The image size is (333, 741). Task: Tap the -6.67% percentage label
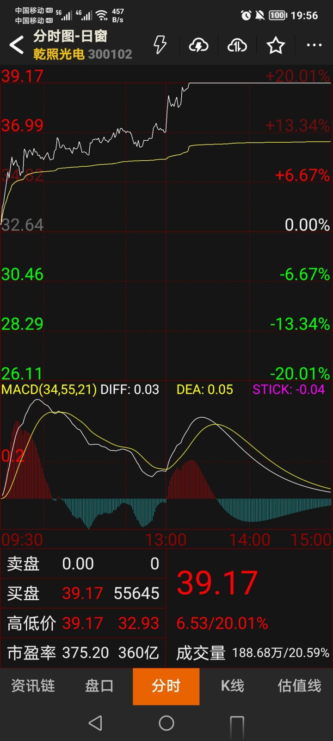tap(305, 275)
